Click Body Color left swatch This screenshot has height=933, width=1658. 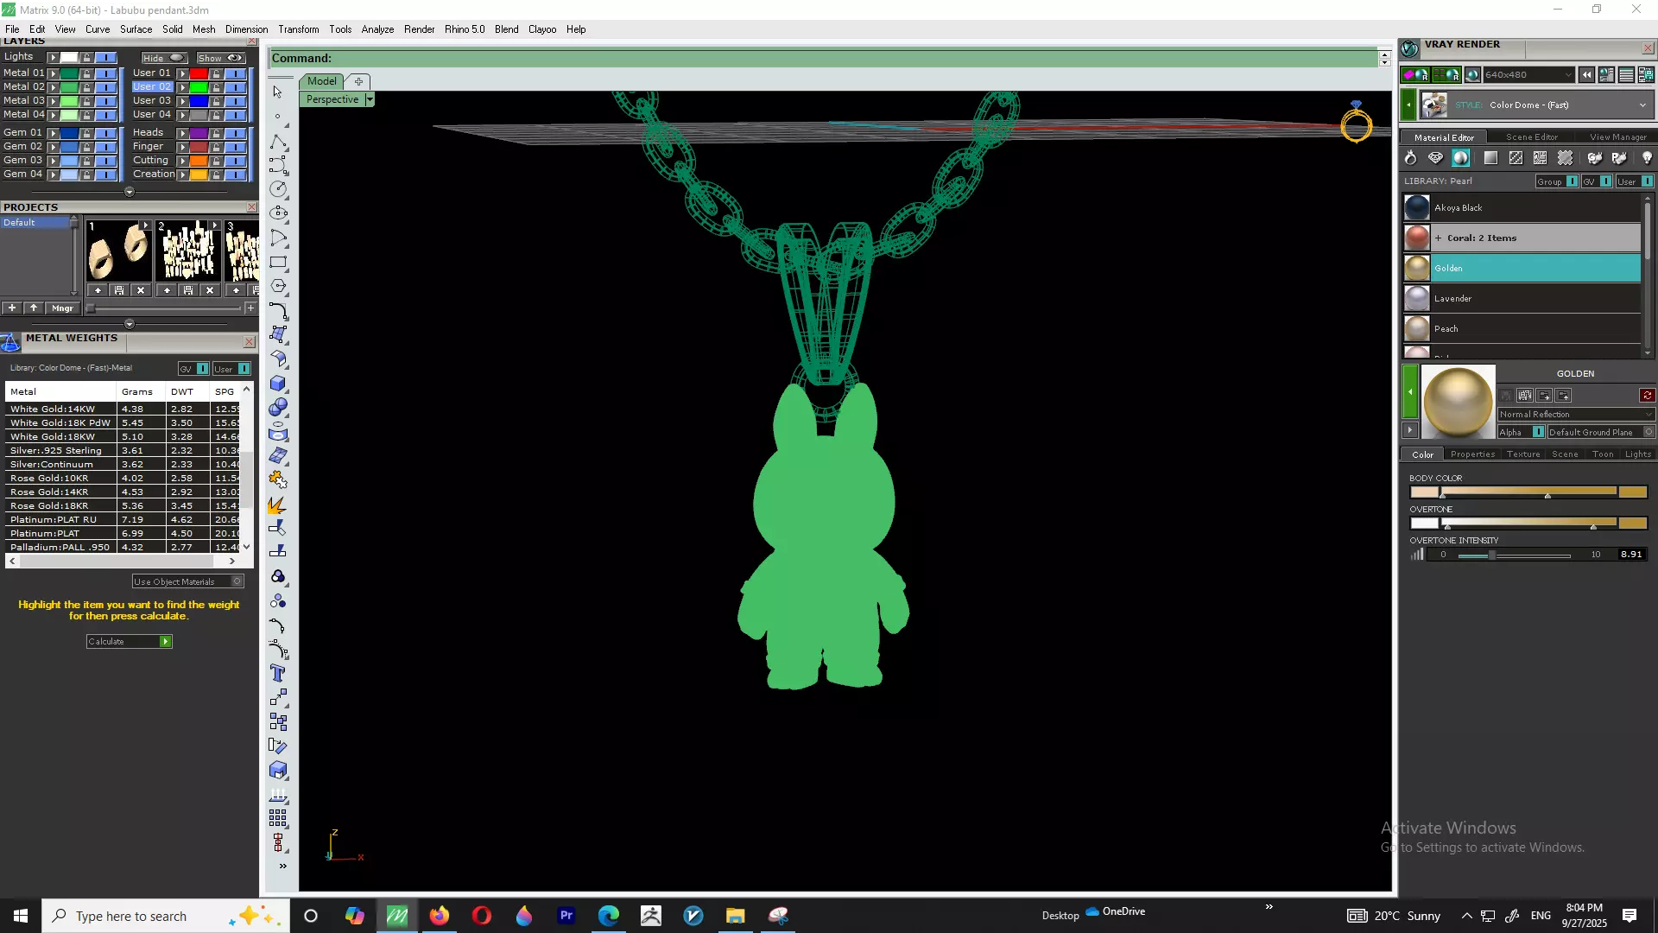click(1424, 492)
